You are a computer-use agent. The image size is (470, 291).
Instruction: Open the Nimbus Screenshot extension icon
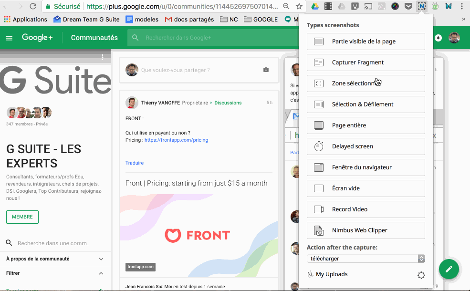(422, 7)
